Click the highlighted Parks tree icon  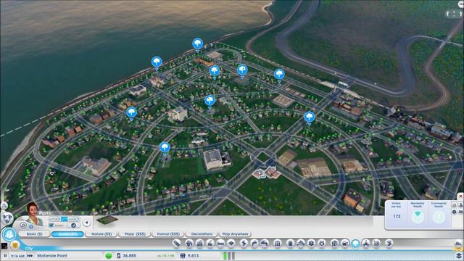tap(355, 244)
